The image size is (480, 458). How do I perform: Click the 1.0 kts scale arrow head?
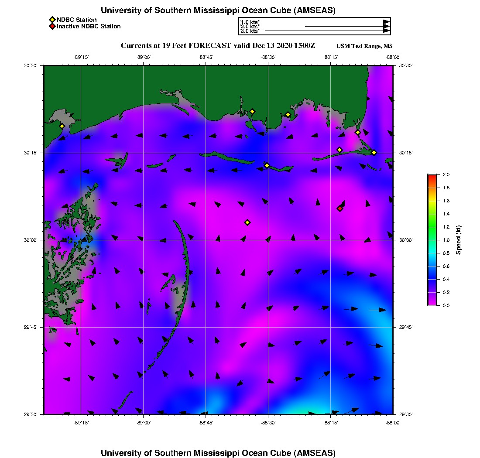pyautogui.click(x=386, y=21)
